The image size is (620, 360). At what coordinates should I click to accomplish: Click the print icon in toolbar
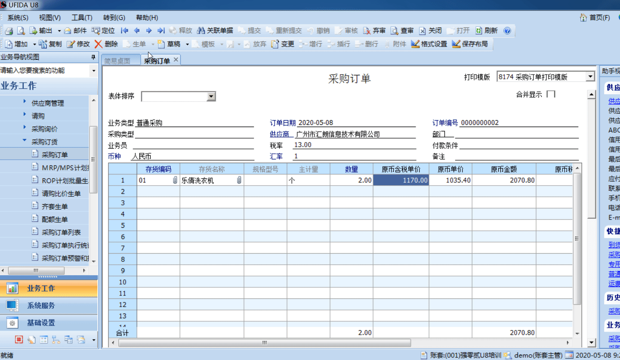[x=9, y=31]
